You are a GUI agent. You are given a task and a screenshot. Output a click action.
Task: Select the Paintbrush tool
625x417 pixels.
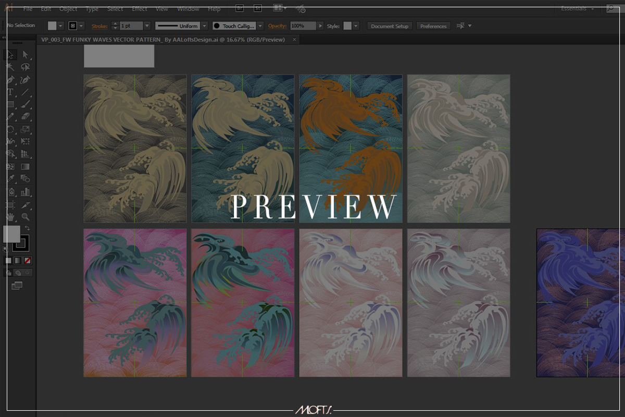[x=25, y=104]
